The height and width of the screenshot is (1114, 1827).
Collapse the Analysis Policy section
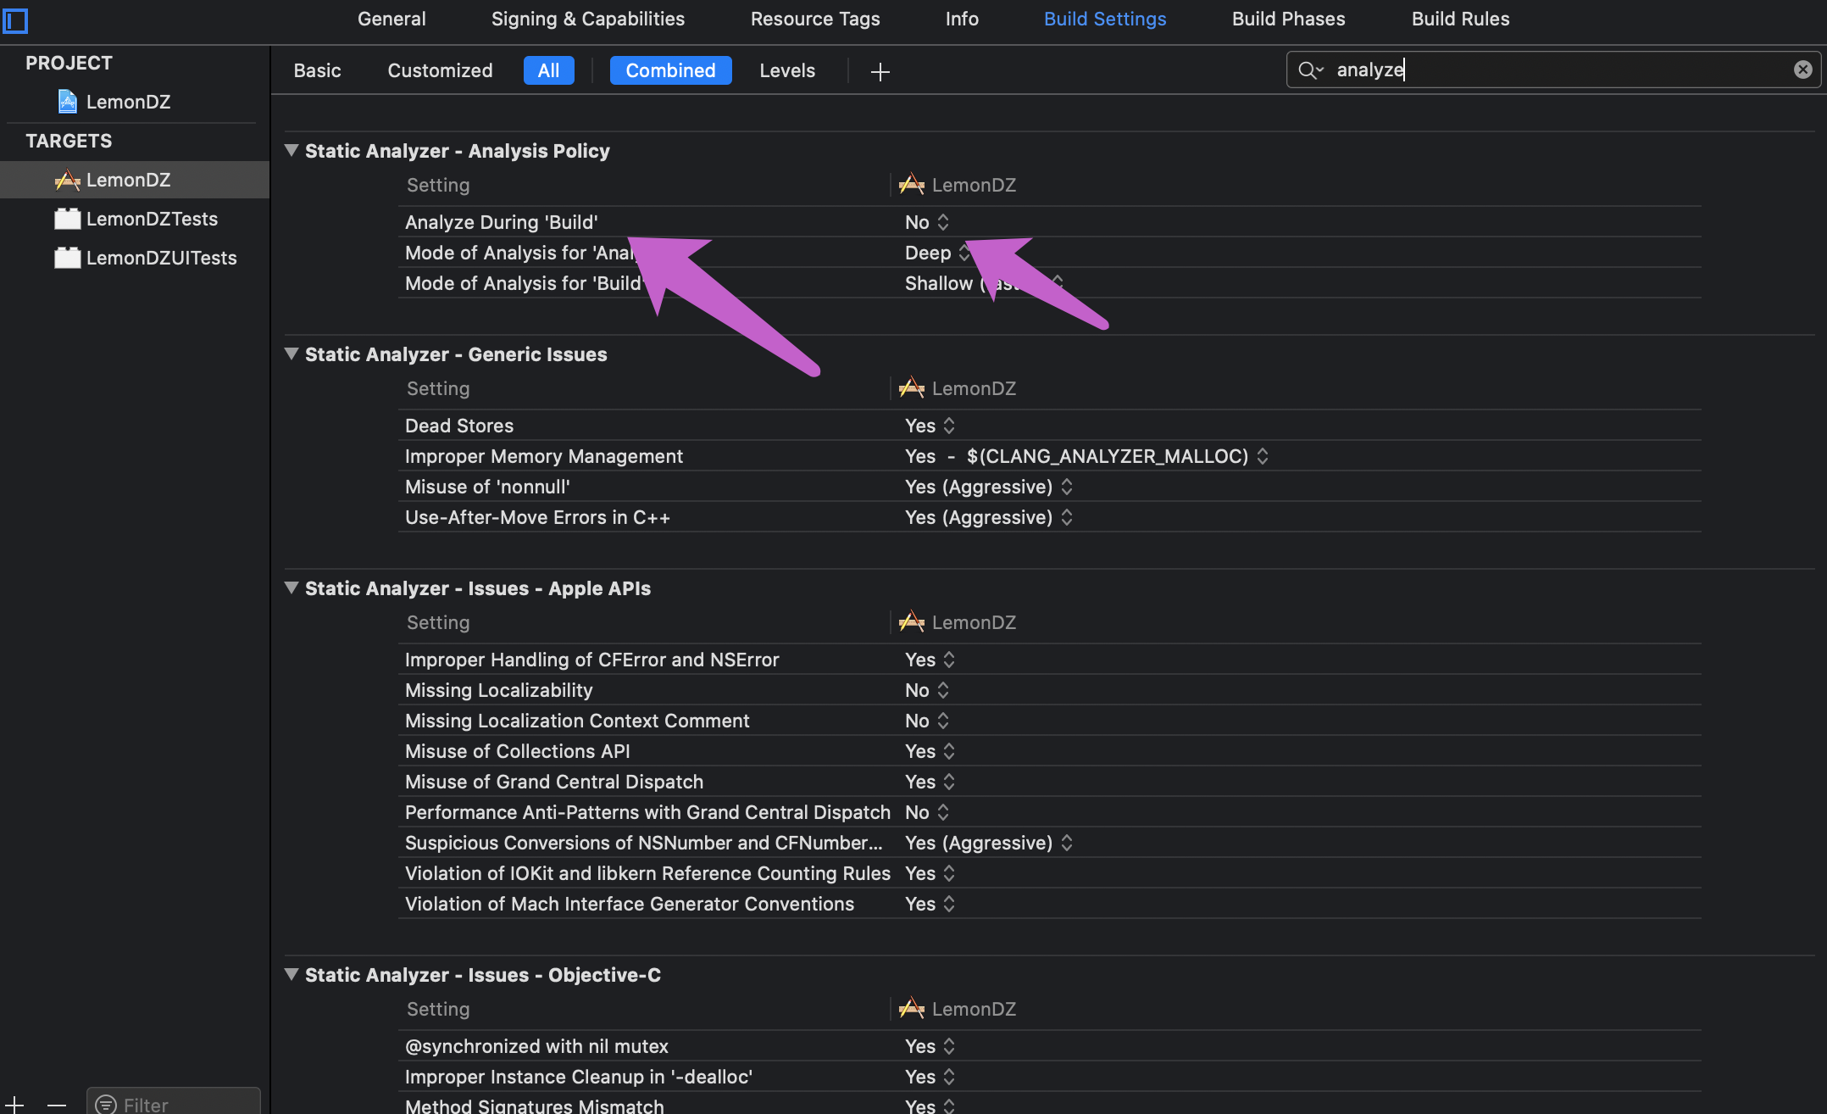(x=292, y=151)
